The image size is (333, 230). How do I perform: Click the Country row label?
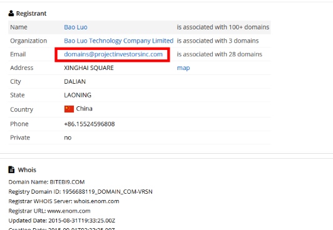click(22, 109)
